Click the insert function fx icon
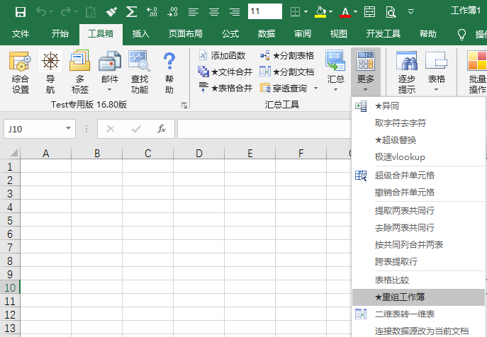487x337 pixels. [162, 129]
